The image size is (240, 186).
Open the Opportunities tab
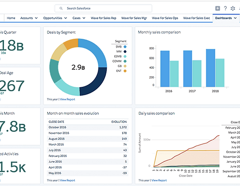point(53,18)
